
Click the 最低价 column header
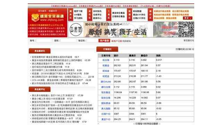pos(144,56)
